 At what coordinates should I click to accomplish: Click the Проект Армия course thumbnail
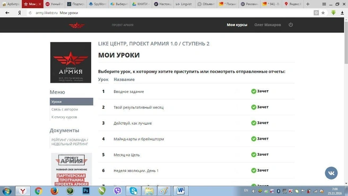pos(71,63)
